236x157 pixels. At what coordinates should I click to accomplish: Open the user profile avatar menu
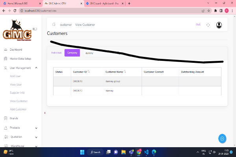219,25
